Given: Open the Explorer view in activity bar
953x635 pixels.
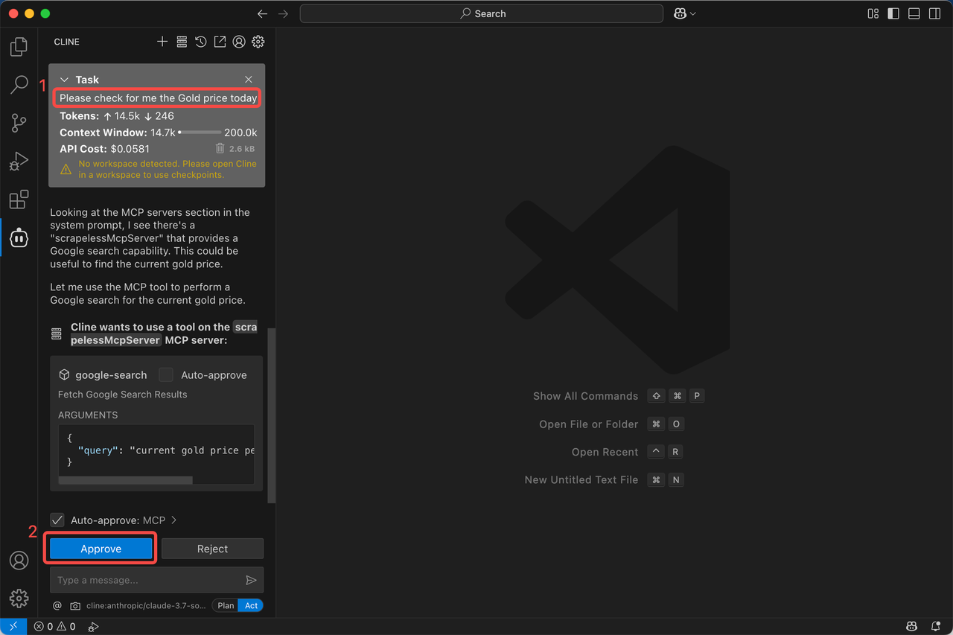Looking at the screenshot, I should pos(19,47).
